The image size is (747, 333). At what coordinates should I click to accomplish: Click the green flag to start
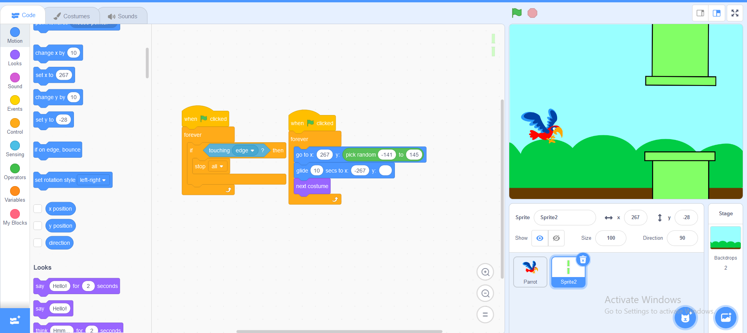coord(517,13)
